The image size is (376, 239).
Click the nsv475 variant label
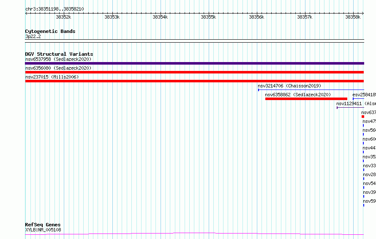[x=369, y=121]
